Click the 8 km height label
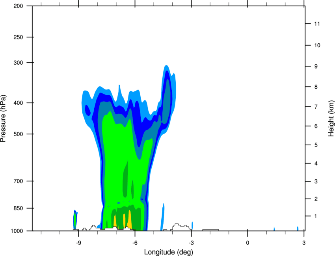This screenshot has height=256, width=335. click(x=316, y=87)
